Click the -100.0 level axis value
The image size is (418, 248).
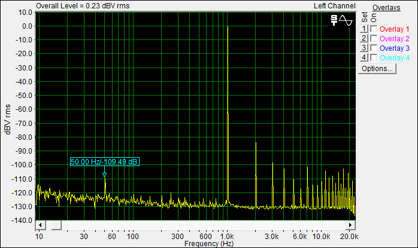tap(22, 165)
